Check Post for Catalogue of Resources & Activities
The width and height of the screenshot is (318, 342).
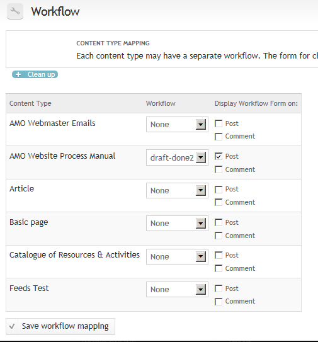219,255
